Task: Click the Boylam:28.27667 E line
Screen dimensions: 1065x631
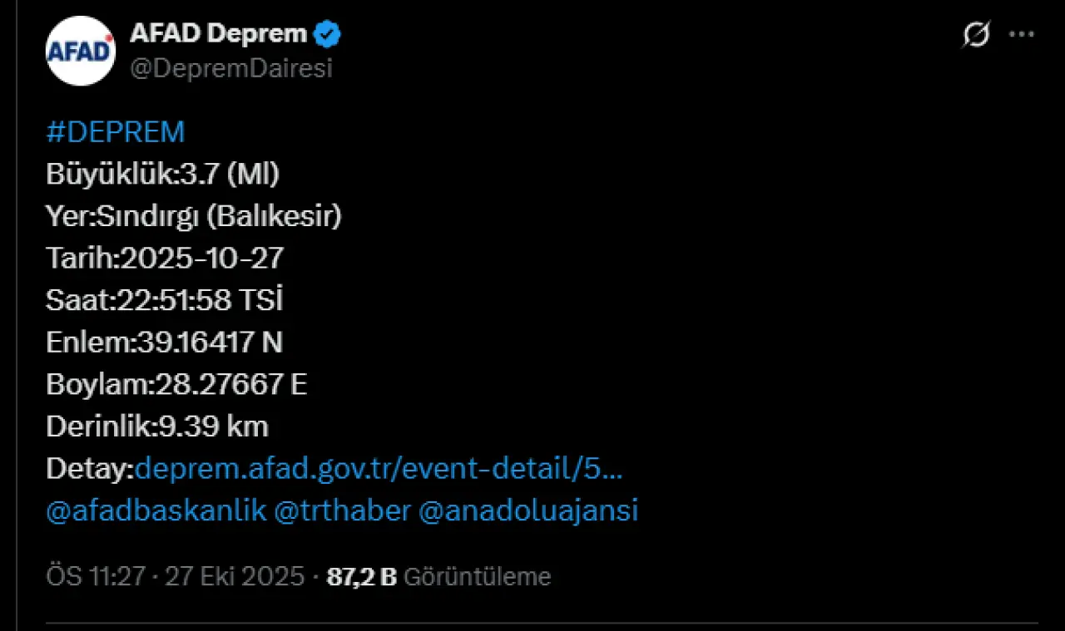Action: coord(176,385)
